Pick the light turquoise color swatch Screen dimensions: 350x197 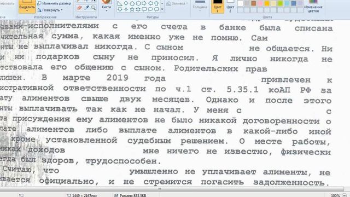point(287,3)
